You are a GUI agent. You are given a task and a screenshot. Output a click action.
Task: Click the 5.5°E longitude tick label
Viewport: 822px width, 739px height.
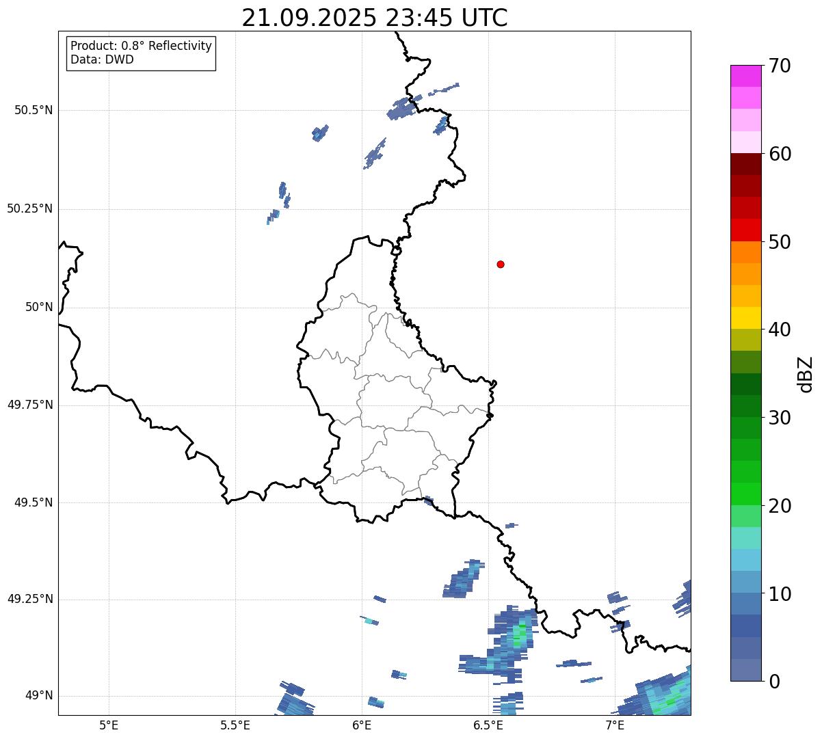[235, 725]
